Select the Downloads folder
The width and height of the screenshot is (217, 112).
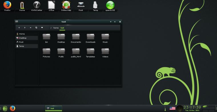(x=91, y=38)
